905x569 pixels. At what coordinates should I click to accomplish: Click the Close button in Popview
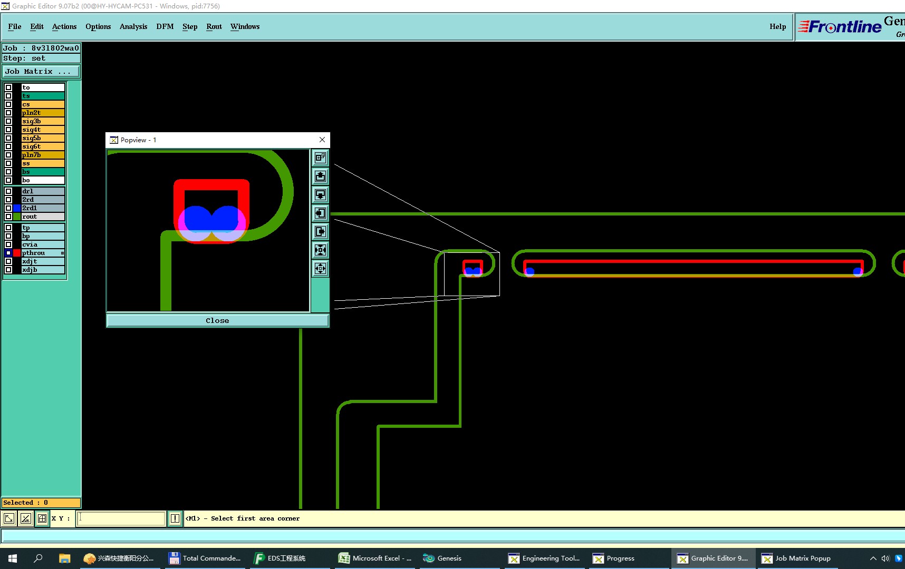pos(217,320)
